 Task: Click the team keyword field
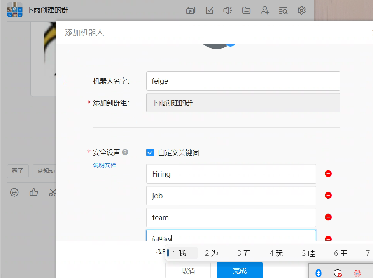coord(231,217)
